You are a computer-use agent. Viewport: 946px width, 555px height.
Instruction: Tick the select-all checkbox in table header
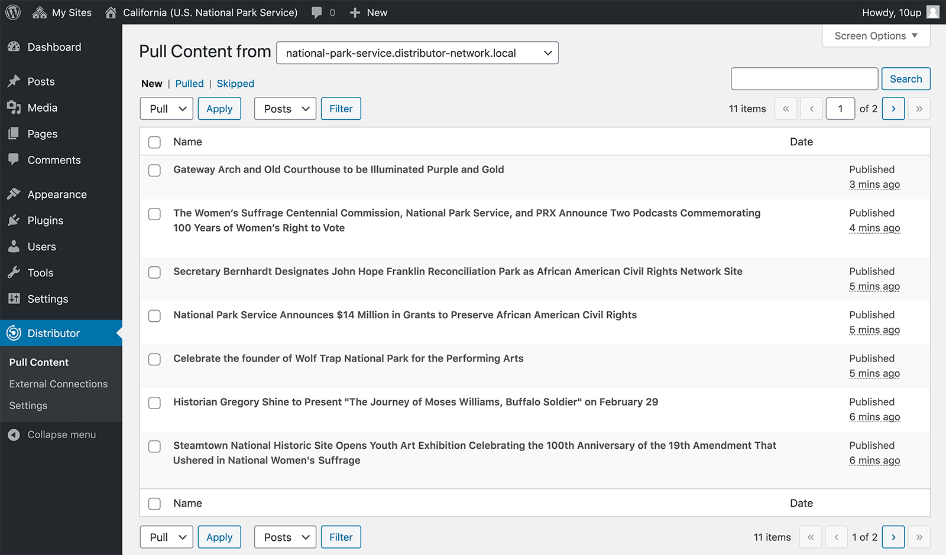click(x=154, y=142)
